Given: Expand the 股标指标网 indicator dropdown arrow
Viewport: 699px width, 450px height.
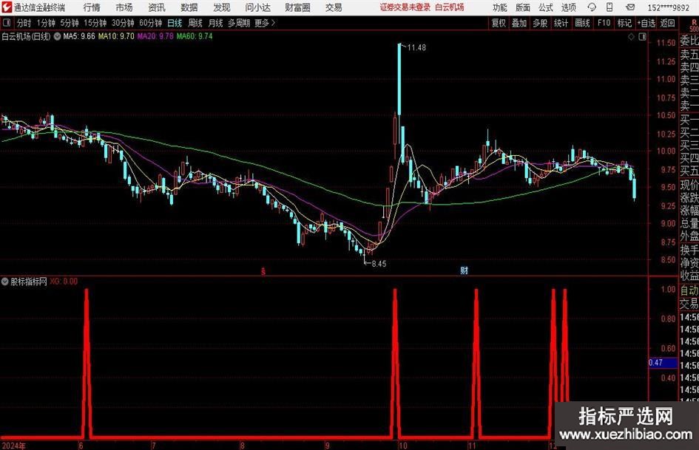Looking at the screenshot, I should point(5,281).
